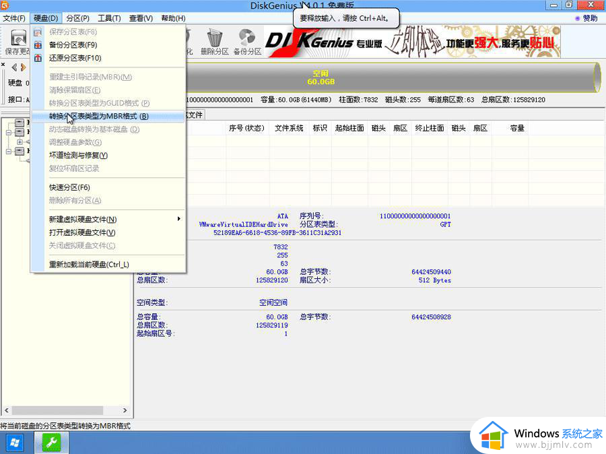Click the 64424509440 total bytes value
This screenshot has height=454, width=606.
432,272
